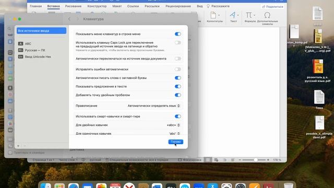Open Safari from the Dock
334x188 pixels.
pos(74,185)
